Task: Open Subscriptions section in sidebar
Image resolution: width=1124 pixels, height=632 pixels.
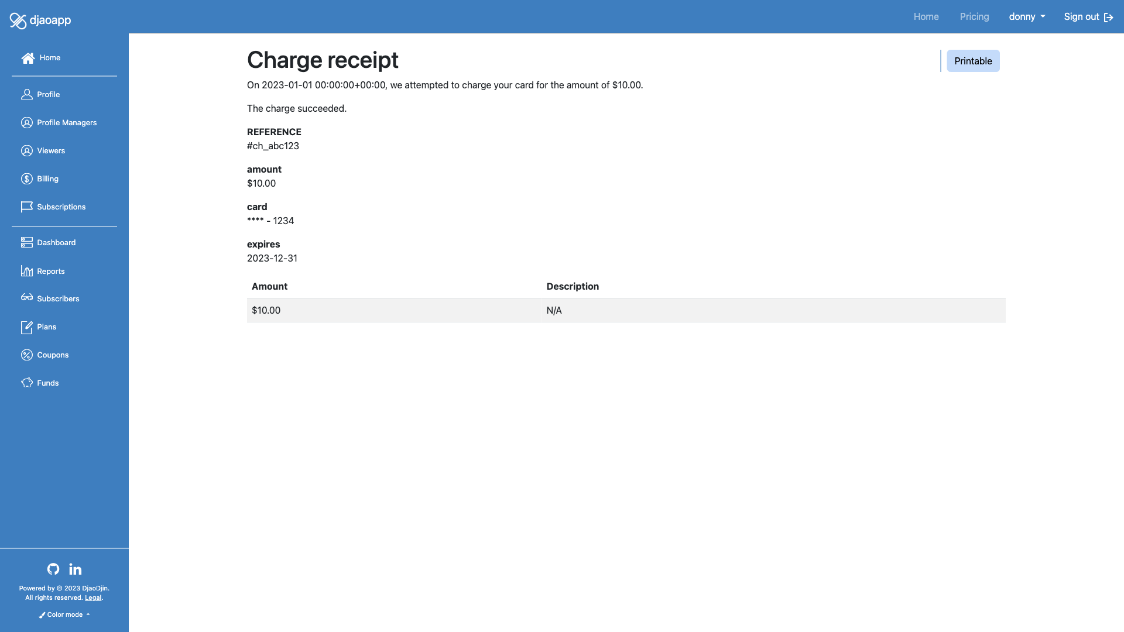Action: (61, 207)
